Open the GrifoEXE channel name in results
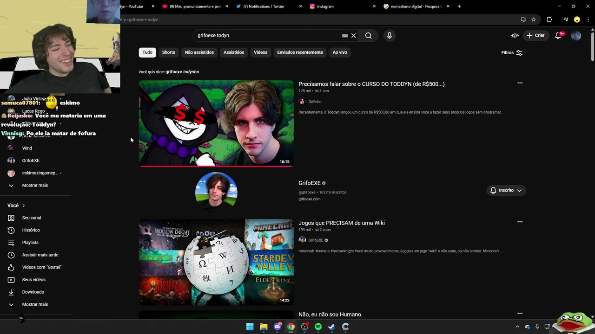Image resolution: width=595 pixels, height=334 pixels. coord(310,183)
